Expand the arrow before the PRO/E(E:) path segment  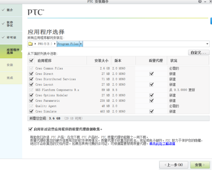(x=36, y=44)
